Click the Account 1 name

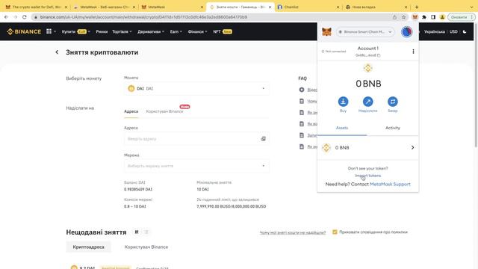[x=367, y=48]
